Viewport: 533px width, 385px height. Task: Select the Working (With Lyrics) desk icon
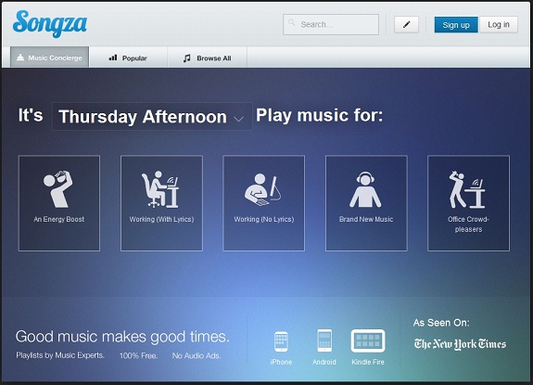(x=159, y=189)
